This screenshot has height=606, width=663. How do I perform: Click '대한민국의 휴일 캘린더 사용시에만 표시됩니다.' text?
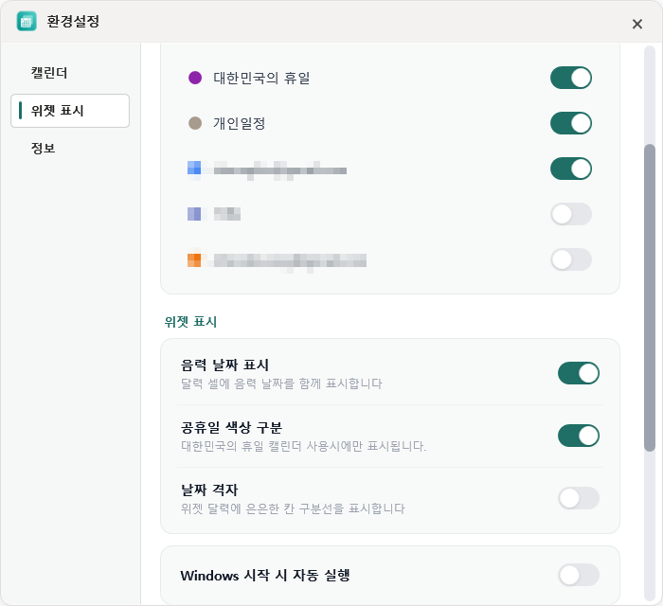click(304, 446)
